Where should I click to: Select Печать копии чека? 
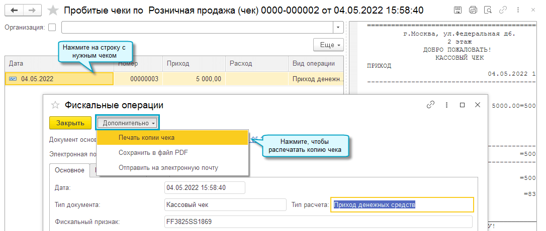click(x=146, y=137)
